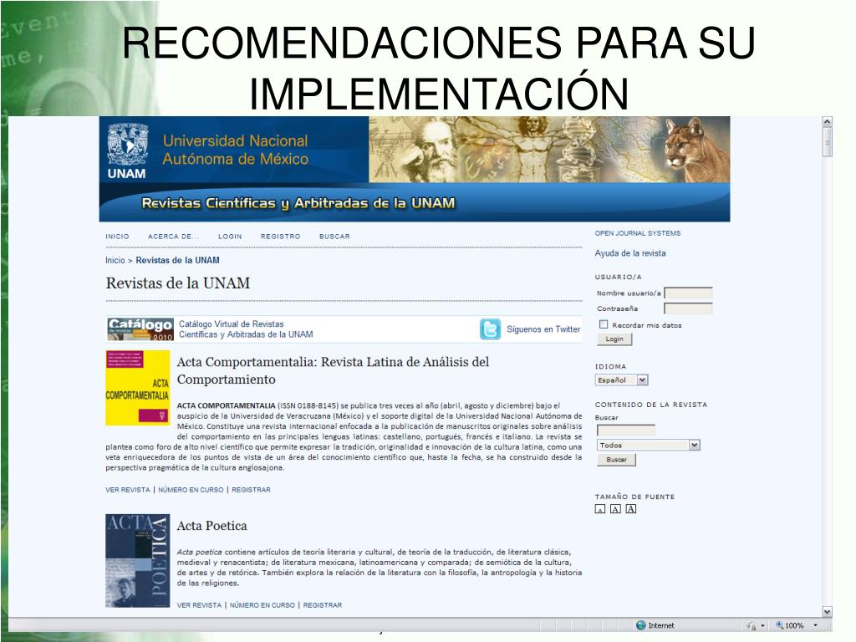
Task: Click REGISTRAR under Acta Comportamentalia
Action: pyautogui.click(x=251, y=490)
